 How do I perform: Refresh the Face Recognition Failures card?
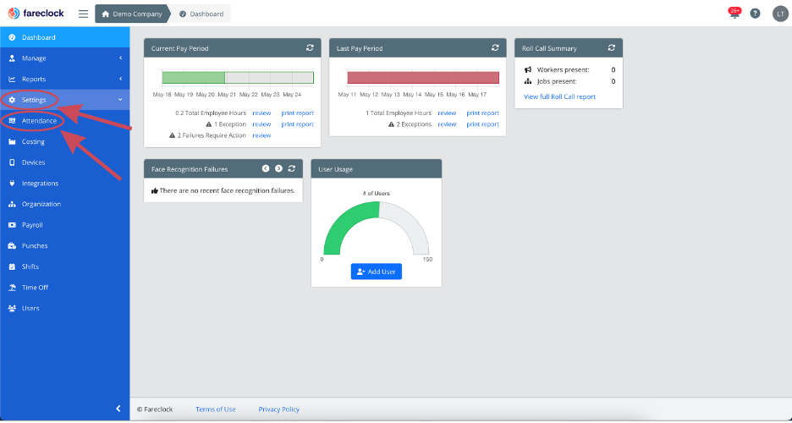click(291, 168)
